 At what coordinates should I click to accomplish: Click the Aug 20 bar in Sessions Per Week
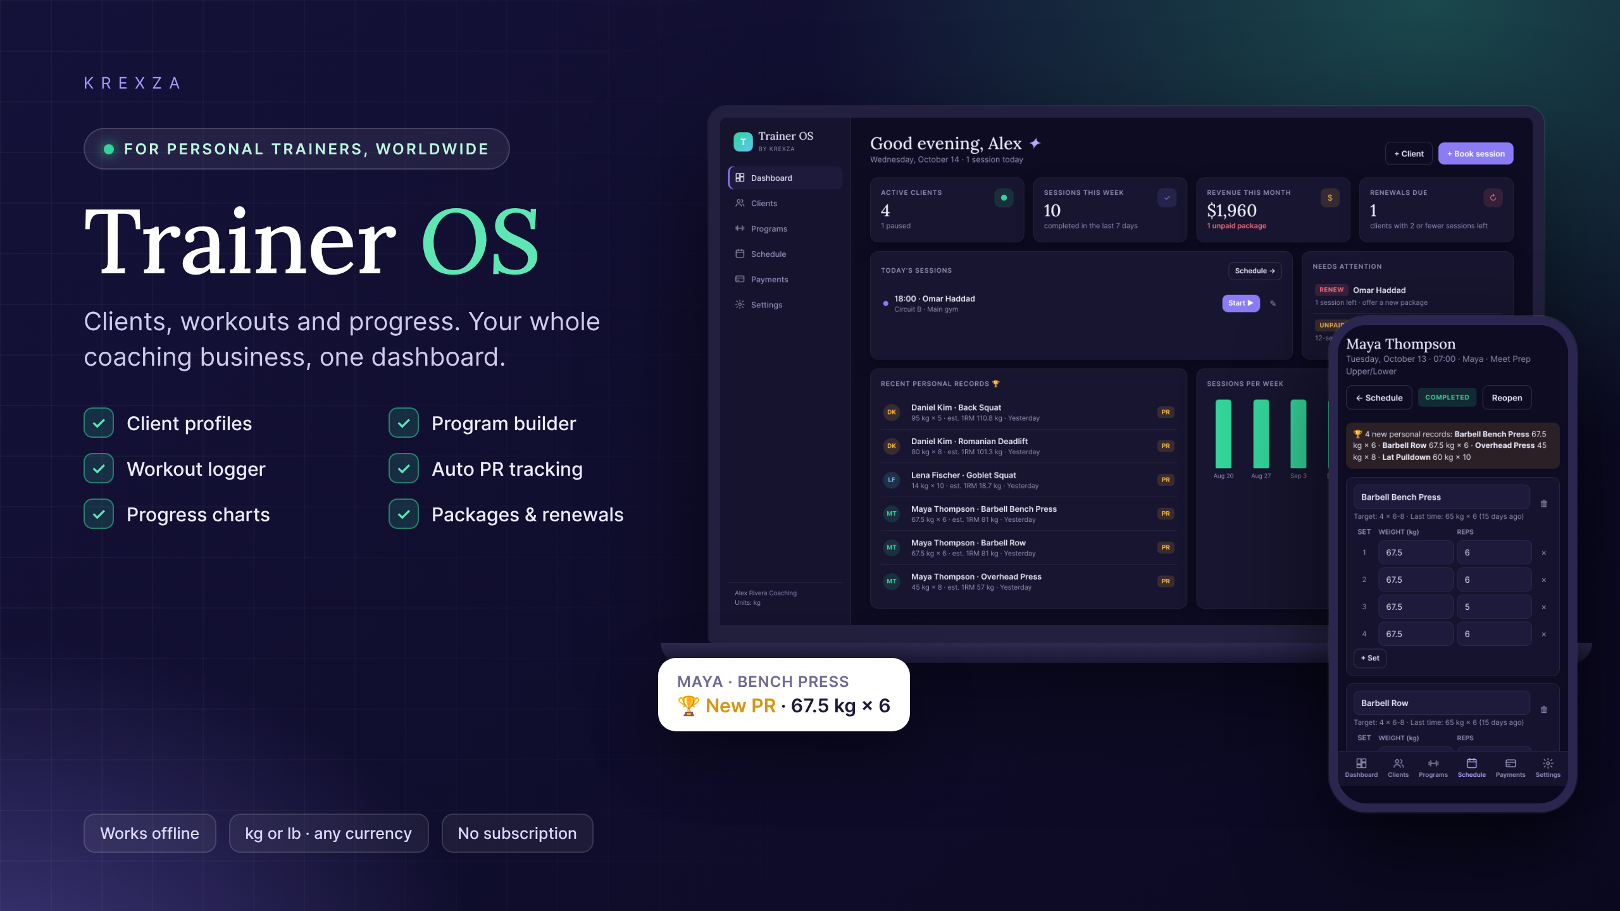click(x=1223, y=434)
